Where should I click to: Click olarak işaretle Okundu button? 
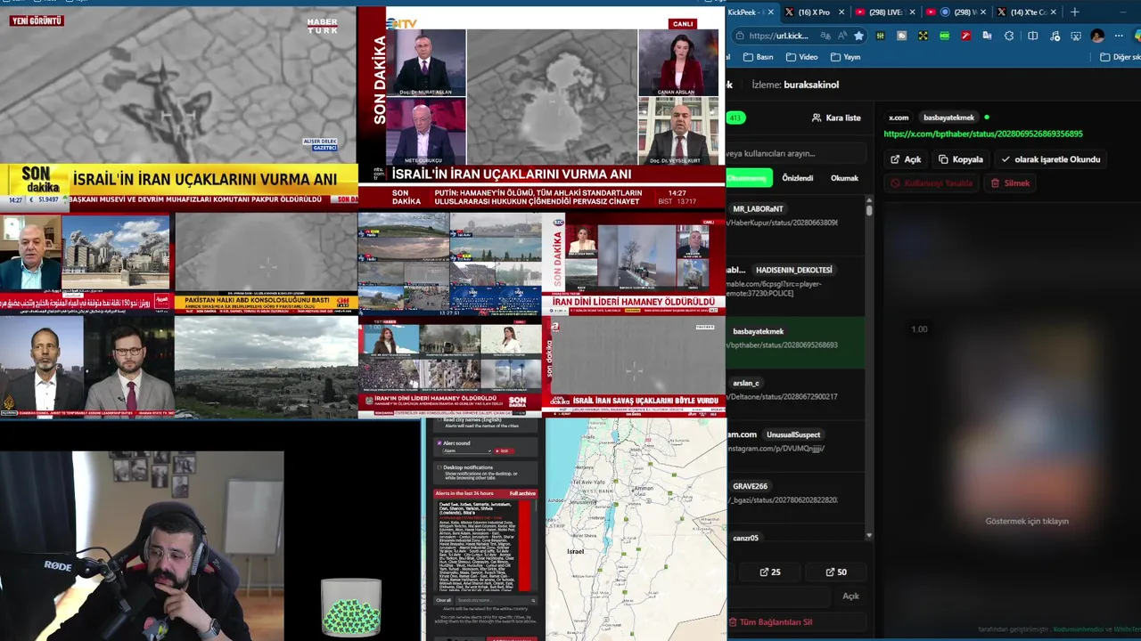(1051, 159)
